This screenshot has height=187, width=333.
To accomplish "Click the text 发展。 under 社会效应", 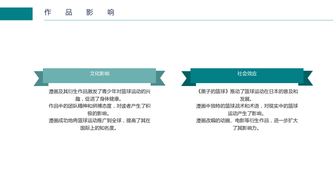I will coord(246,99).
